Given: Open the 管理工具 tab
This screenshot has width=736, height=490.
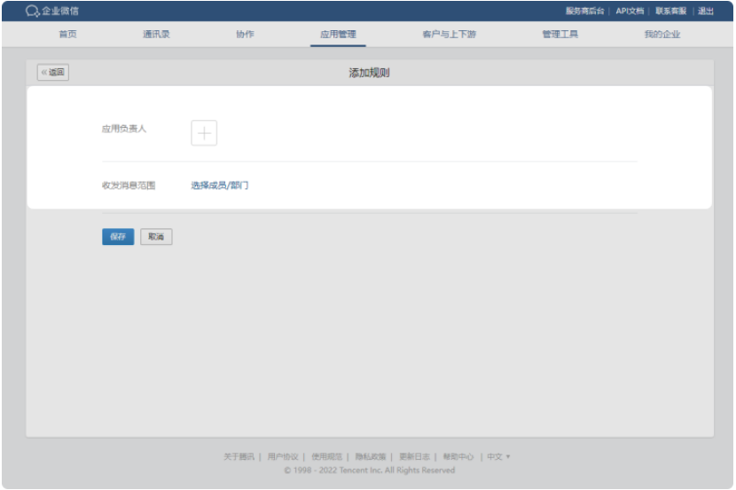Looking at the screenshot, I should coord(560,35).
